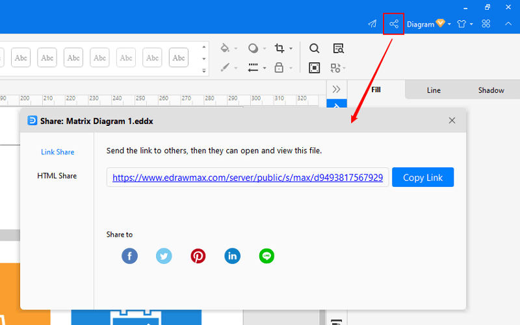
Task: Click the lock icon in toolbar
Action: click(x=279, y=67)
